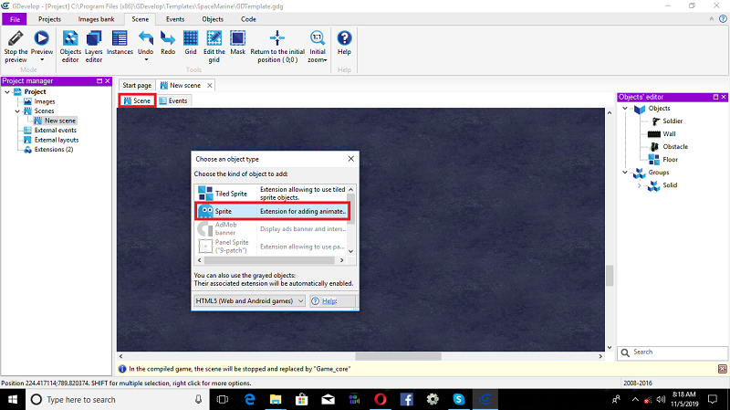The height and width of the screenshot is (410, 730).
Task: Dismiss the yellow info bar
Action: (722, 369)
